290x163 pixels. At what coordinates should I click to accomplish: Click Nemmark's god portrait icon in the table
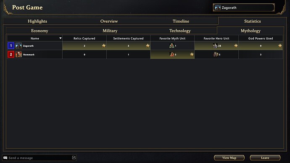coord(18,55)
